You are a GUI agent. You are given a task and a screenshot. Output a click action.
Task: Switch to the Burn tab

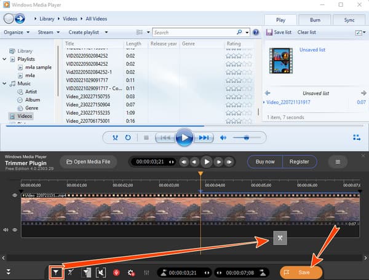(315, 19)
